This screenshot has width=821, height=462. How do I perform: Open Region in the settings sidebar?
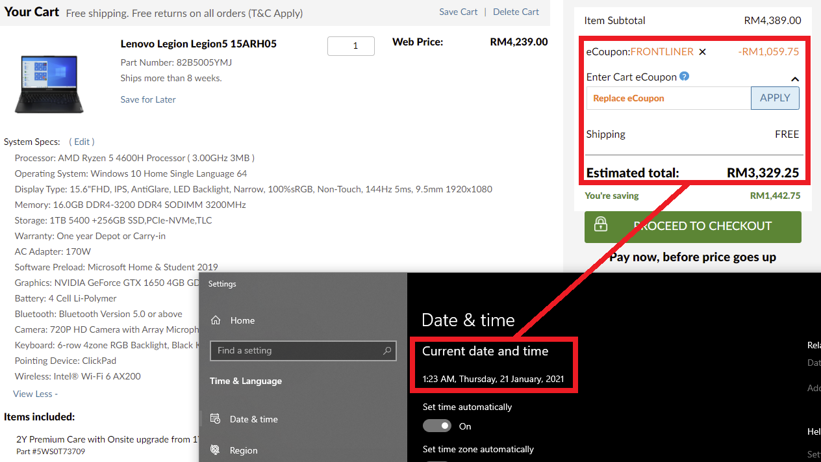tap(244, 450)
